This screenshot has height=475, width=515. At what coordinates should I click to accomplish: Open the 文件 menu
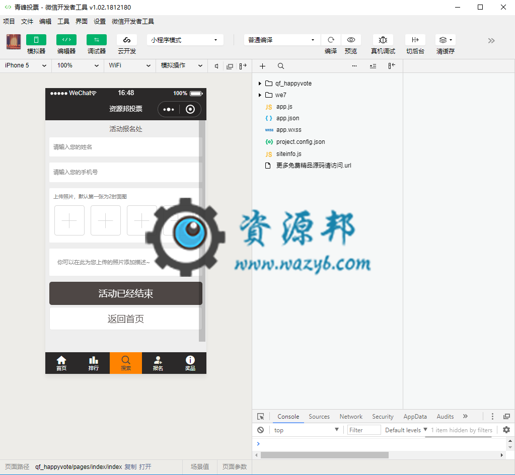tap(27, 21)
